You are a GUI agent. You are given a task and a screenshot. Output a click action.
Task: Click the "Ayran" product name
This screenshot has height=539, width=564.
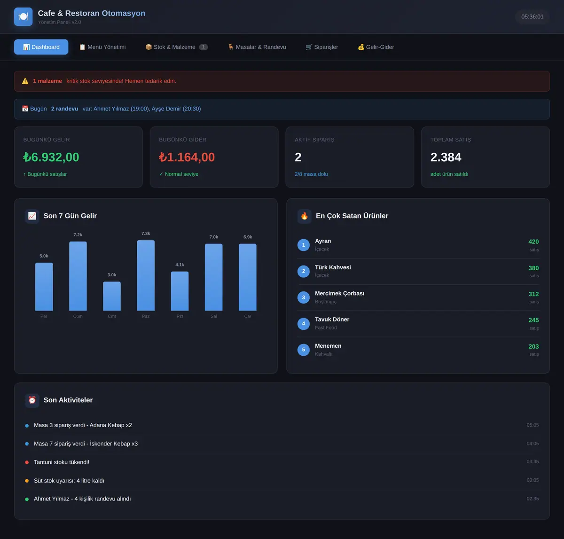click(x=323, y=241)
